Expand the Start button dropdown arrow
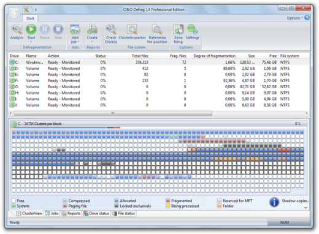This screenshot has width=319, height=234. 31,42
